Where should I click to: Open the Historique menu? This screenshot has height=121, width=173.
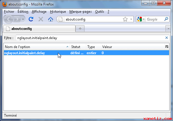(x=58, y=12)
